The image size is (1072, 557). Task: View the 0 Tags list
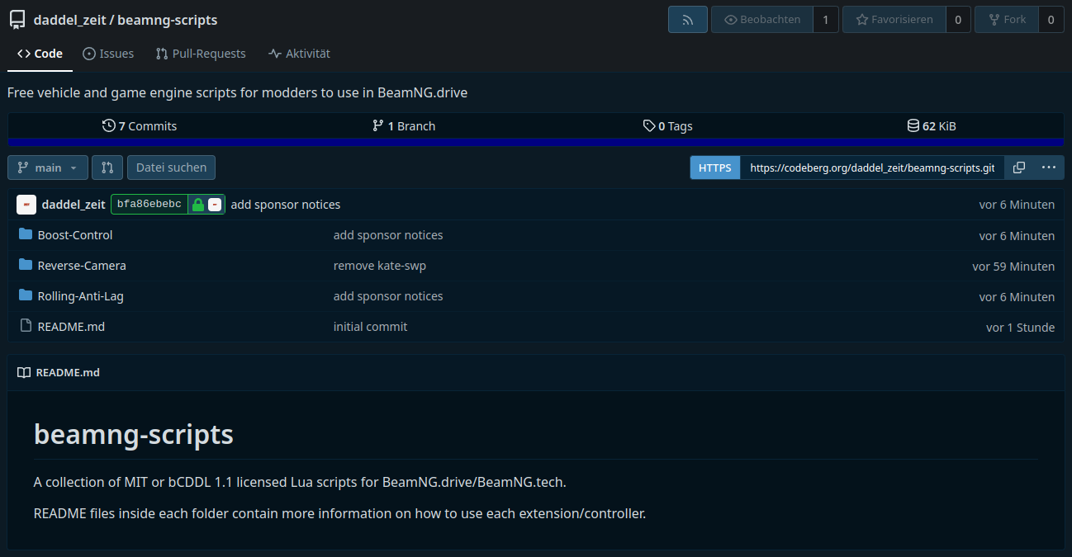tap(667, 126)
